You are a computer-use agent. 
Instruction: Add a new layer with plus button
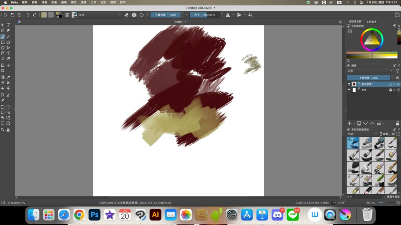pos(349,123)
